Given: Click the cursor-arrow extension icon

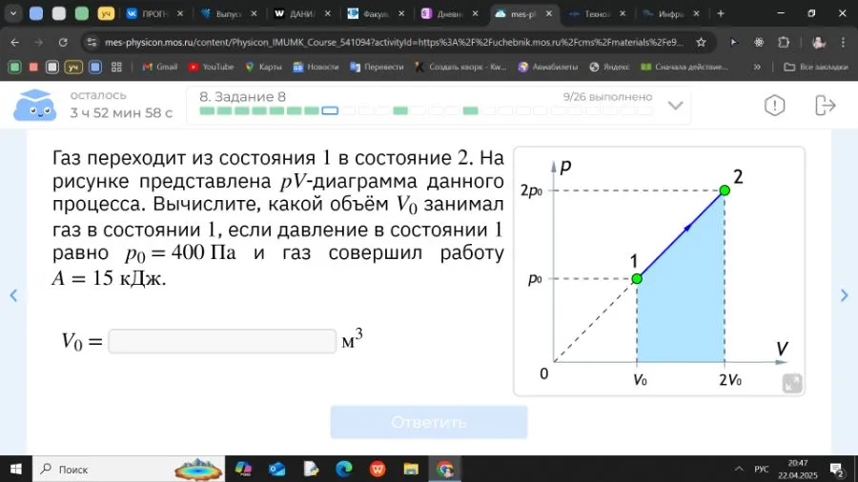Looking at the screenshot, I should point(734,42).
